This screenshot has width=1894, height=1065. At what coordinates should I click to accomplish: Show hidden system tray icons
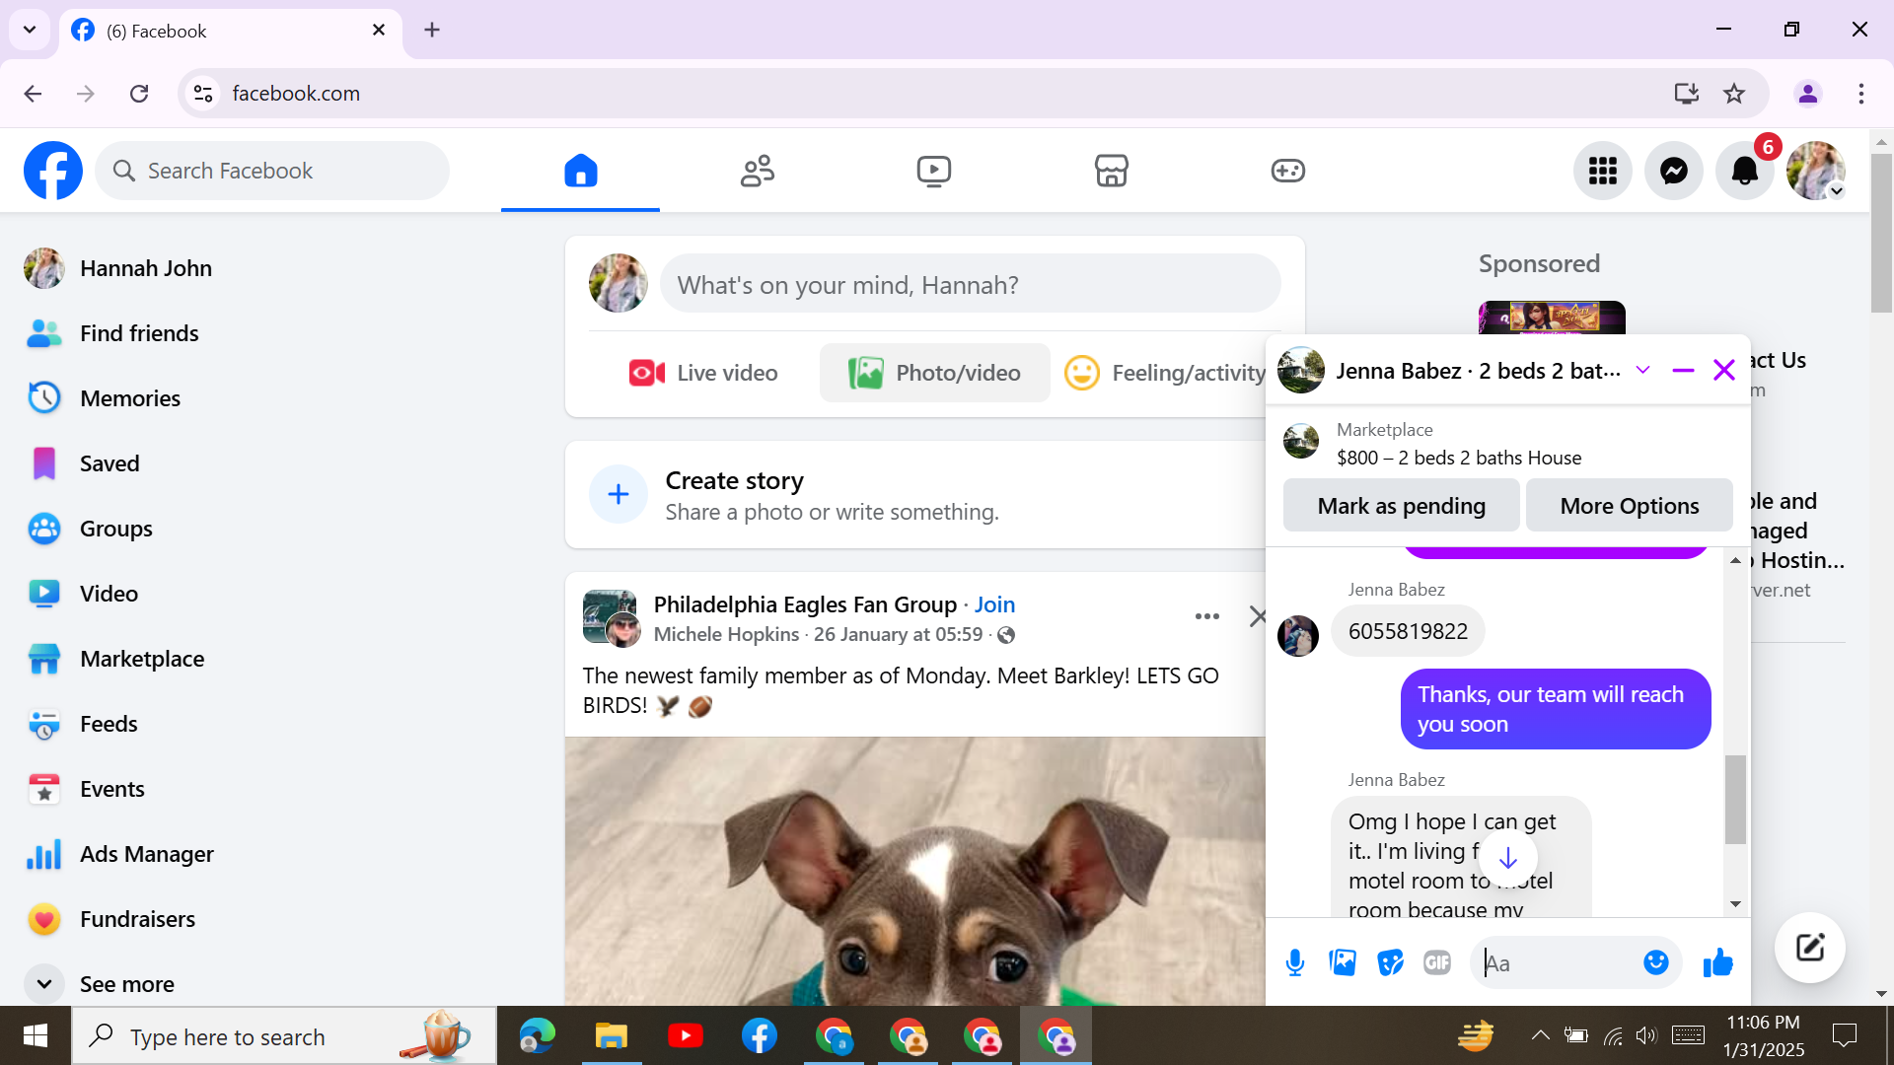click(x=1540, y=1035)
